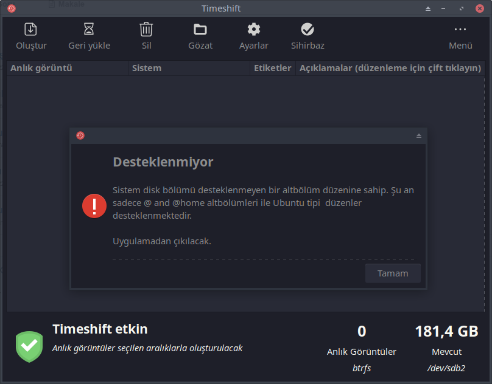The height and width of the screenshot is (384, 492).
Task: Minimize the Timeshift main window
Action: (443, 9)
